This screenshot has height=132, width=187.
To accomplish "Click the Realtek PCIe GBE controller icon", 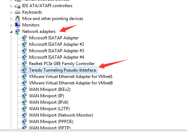I will 24,64.
